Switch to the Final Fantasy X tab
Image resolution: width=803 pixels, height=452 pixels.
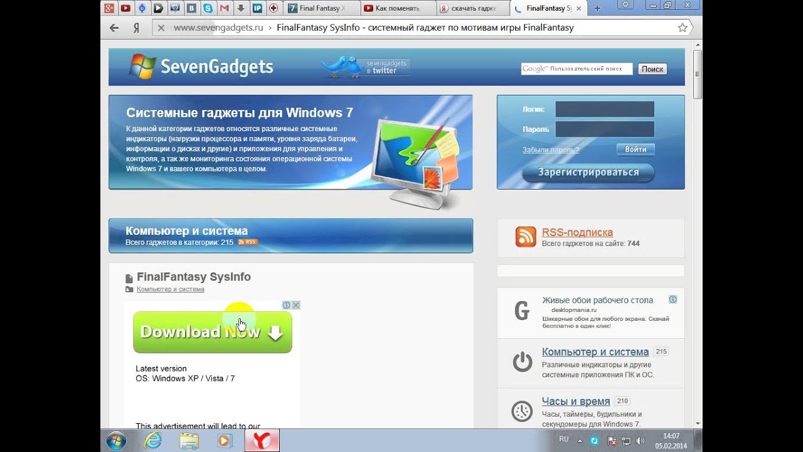(321, 8)
